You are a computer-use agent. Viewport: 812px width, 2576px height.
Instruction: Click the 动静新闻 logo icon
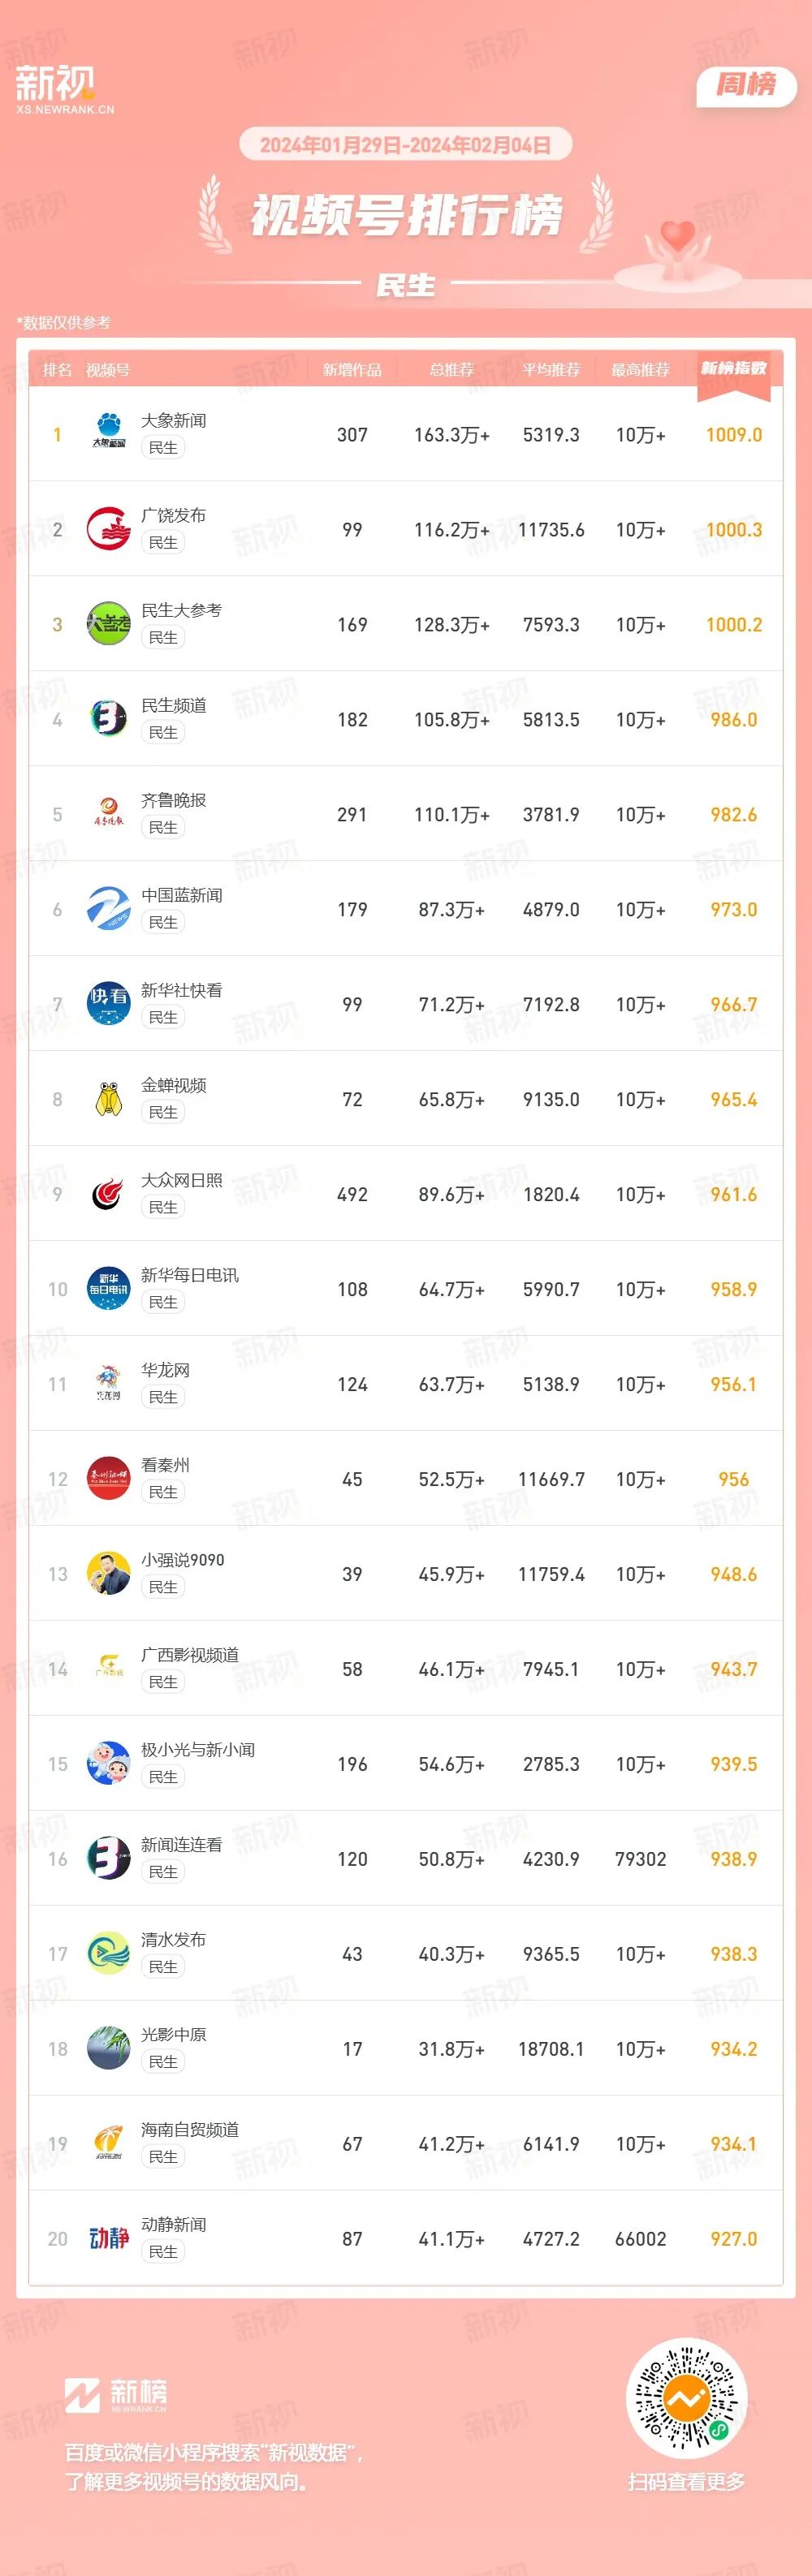click(108, 2239)
